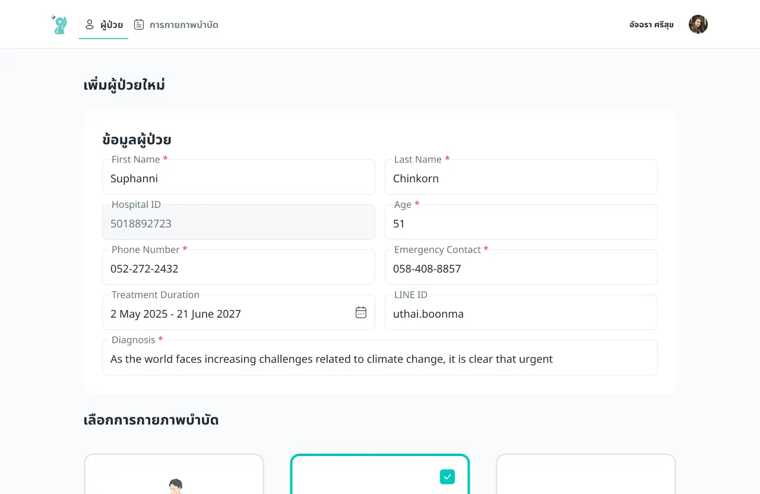Select the third unselected physiotherapy card

(x=586, y=474)
